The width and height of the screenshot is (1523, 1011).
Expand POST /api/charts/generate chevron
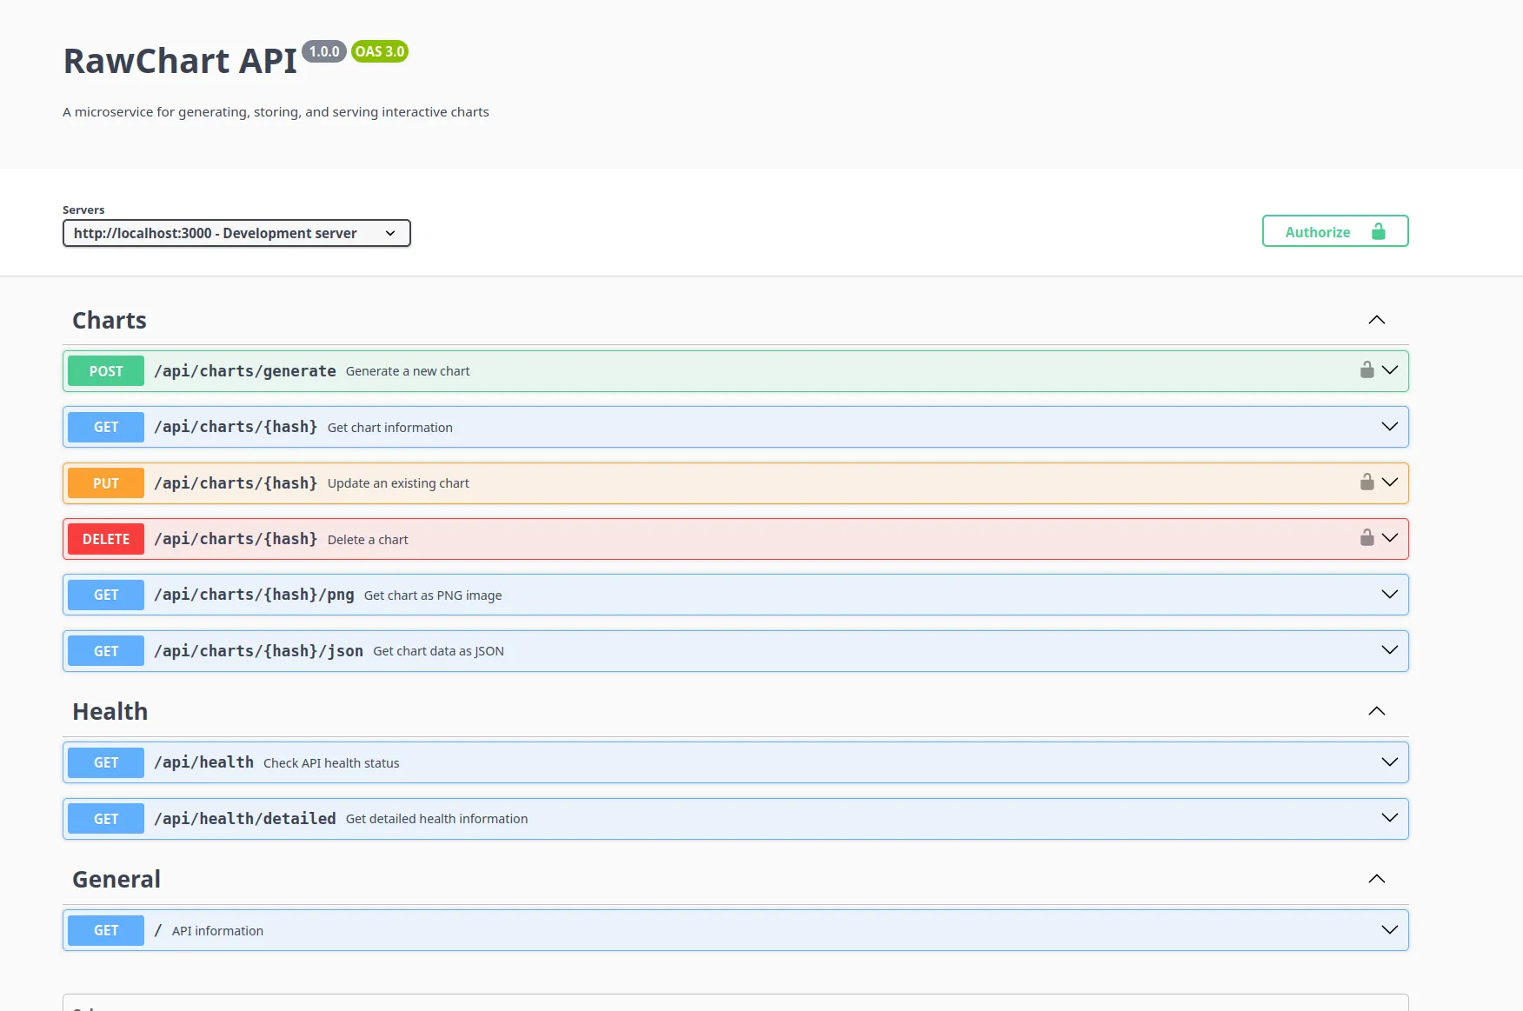tap(1390, 370)
